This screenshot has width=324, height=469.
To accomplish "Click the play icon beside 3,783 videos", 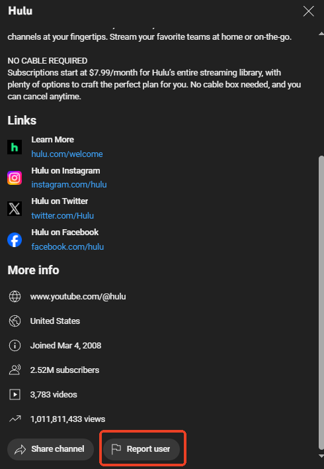I will (x=15, y=395).
